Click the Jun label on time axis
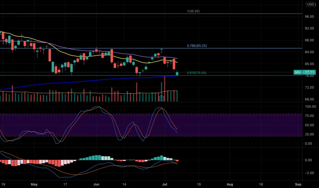Viewport: 319px width, 188px height. [x=96, y=184]
